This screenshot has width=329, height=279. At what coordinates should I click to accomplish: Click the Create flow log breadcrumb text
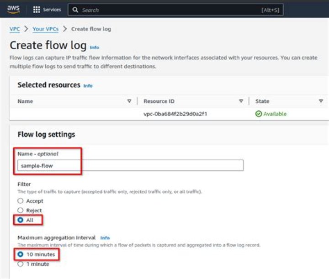91,29
